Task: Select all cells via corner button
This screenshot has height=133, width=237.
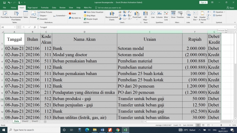Action: click(2, 32)
